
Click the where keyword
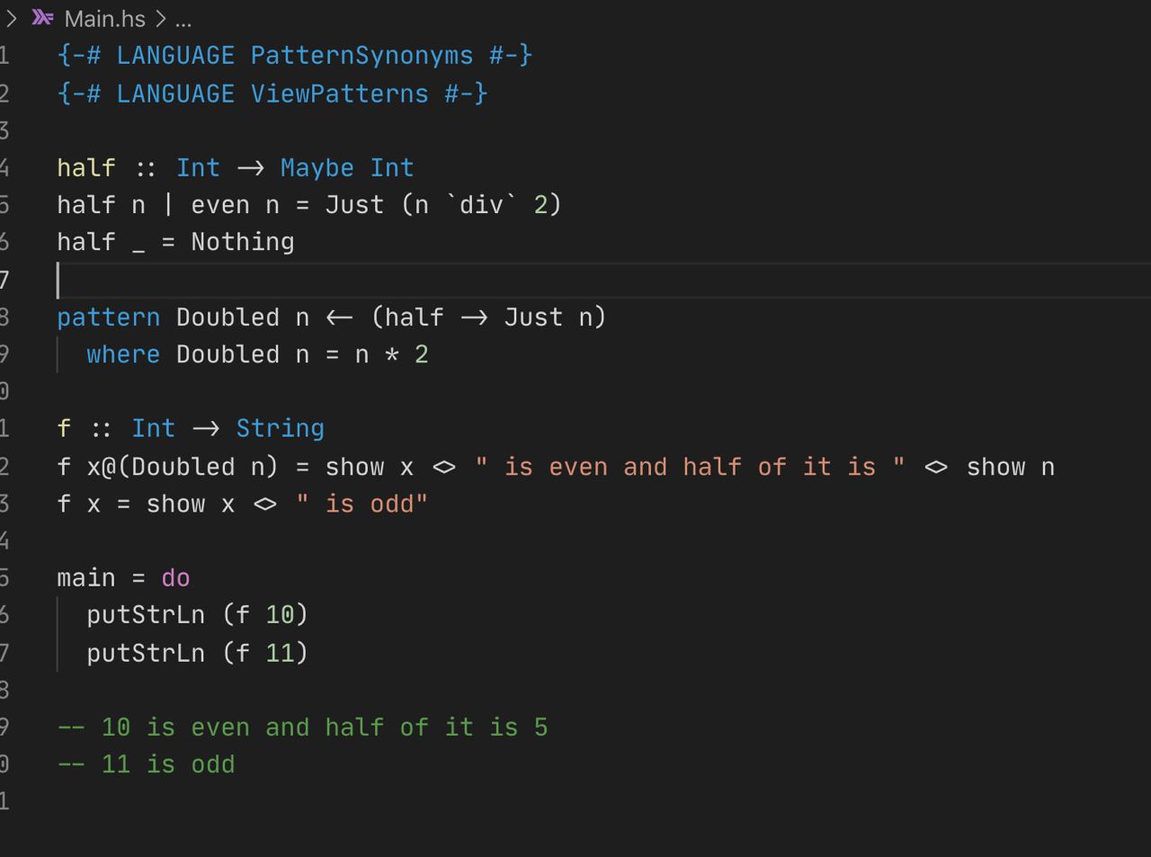[123, 354]
